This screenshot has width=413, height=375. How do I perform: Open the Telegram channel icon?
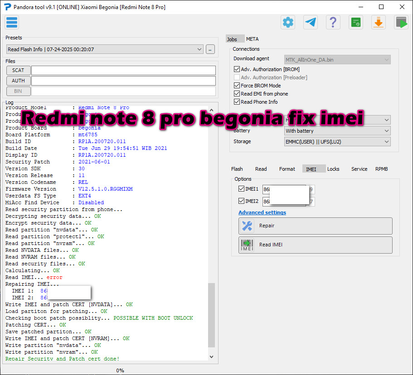coord(311,22)
